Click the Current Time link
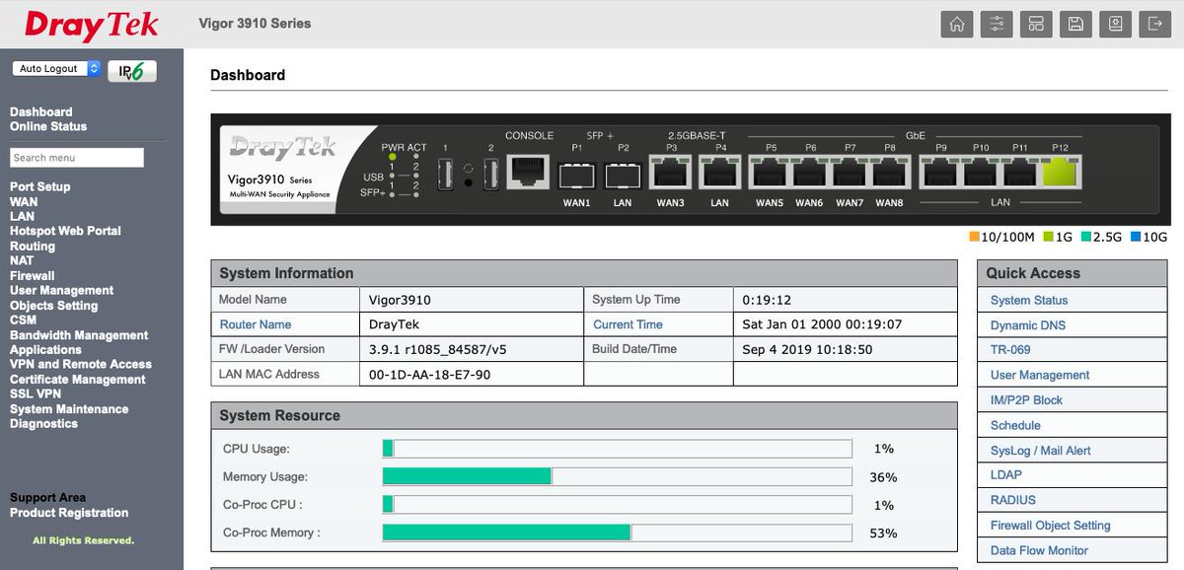Image resolution: width=1184 pixels, height=570 pixels. [628, 324]
